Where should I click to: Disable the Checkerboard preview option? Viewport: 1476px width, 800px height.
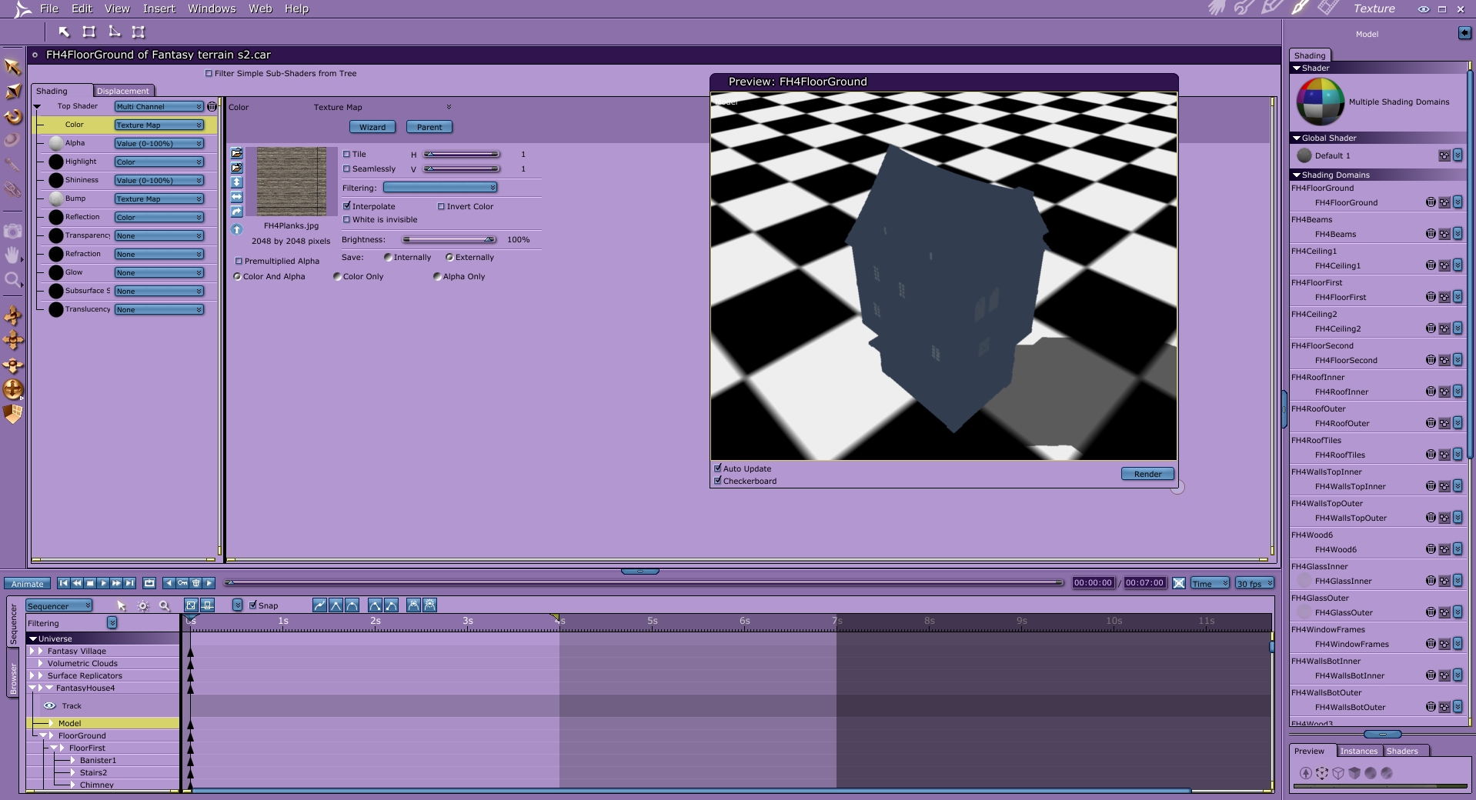coord(718,481)
